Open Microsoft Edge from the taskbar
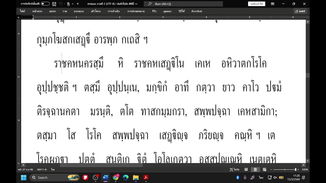The height and width of the screenshot is (183, 326). (126, 177)
